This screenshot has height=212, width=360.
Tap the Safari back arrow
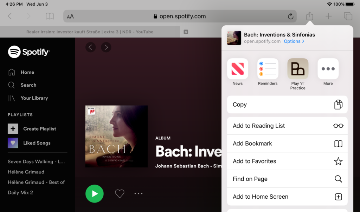point(9,16)
